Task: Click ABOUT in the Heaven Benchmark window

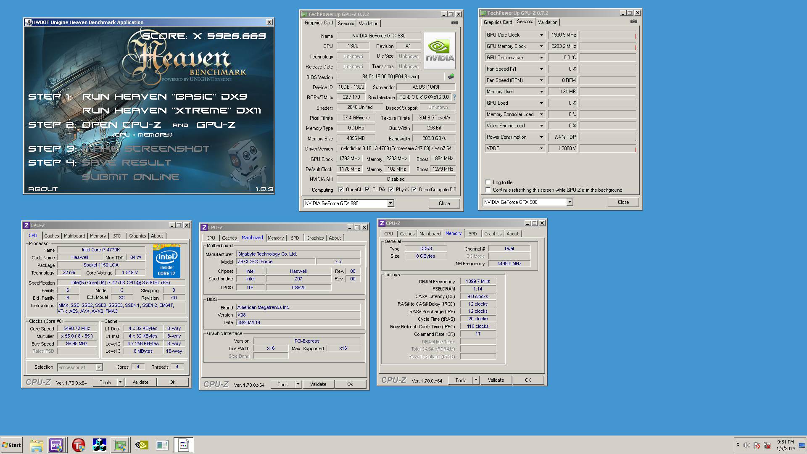Action: coord(43,189)
